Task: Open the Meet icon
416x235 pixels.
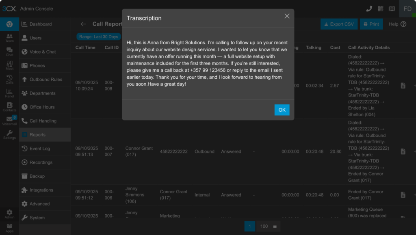Action: (9, 65)
